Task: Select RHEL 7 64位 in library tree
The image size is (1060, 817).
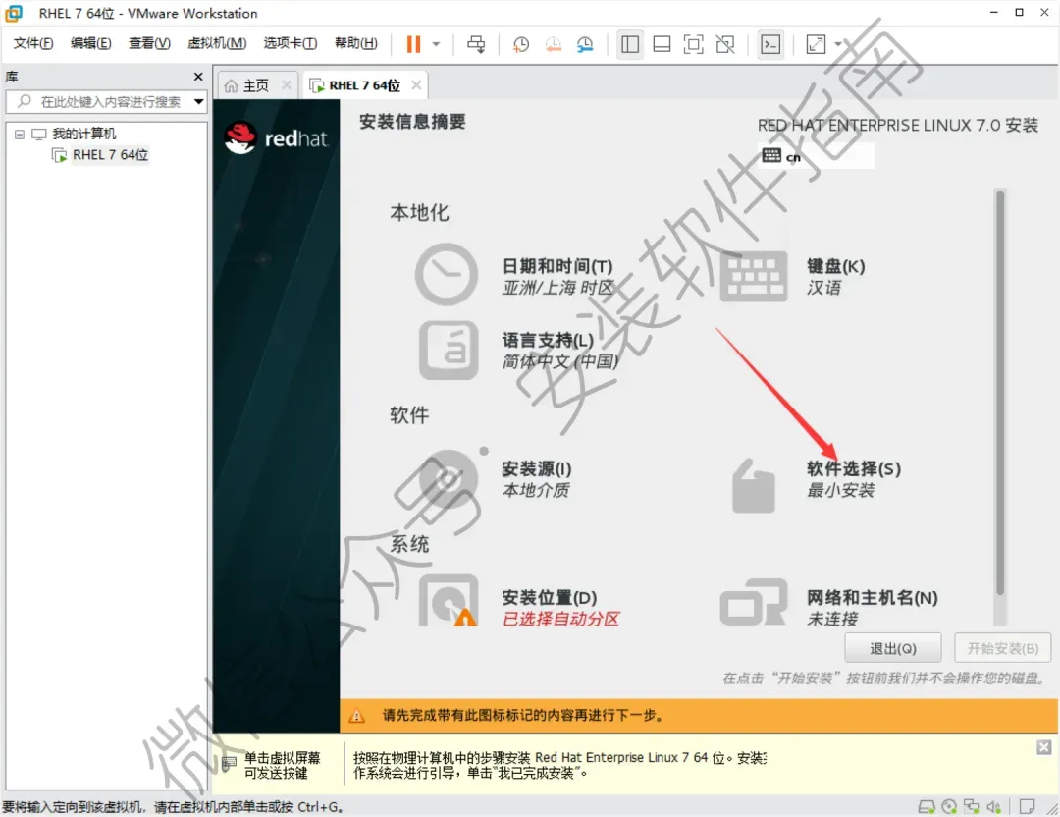Action: (110, 155)
